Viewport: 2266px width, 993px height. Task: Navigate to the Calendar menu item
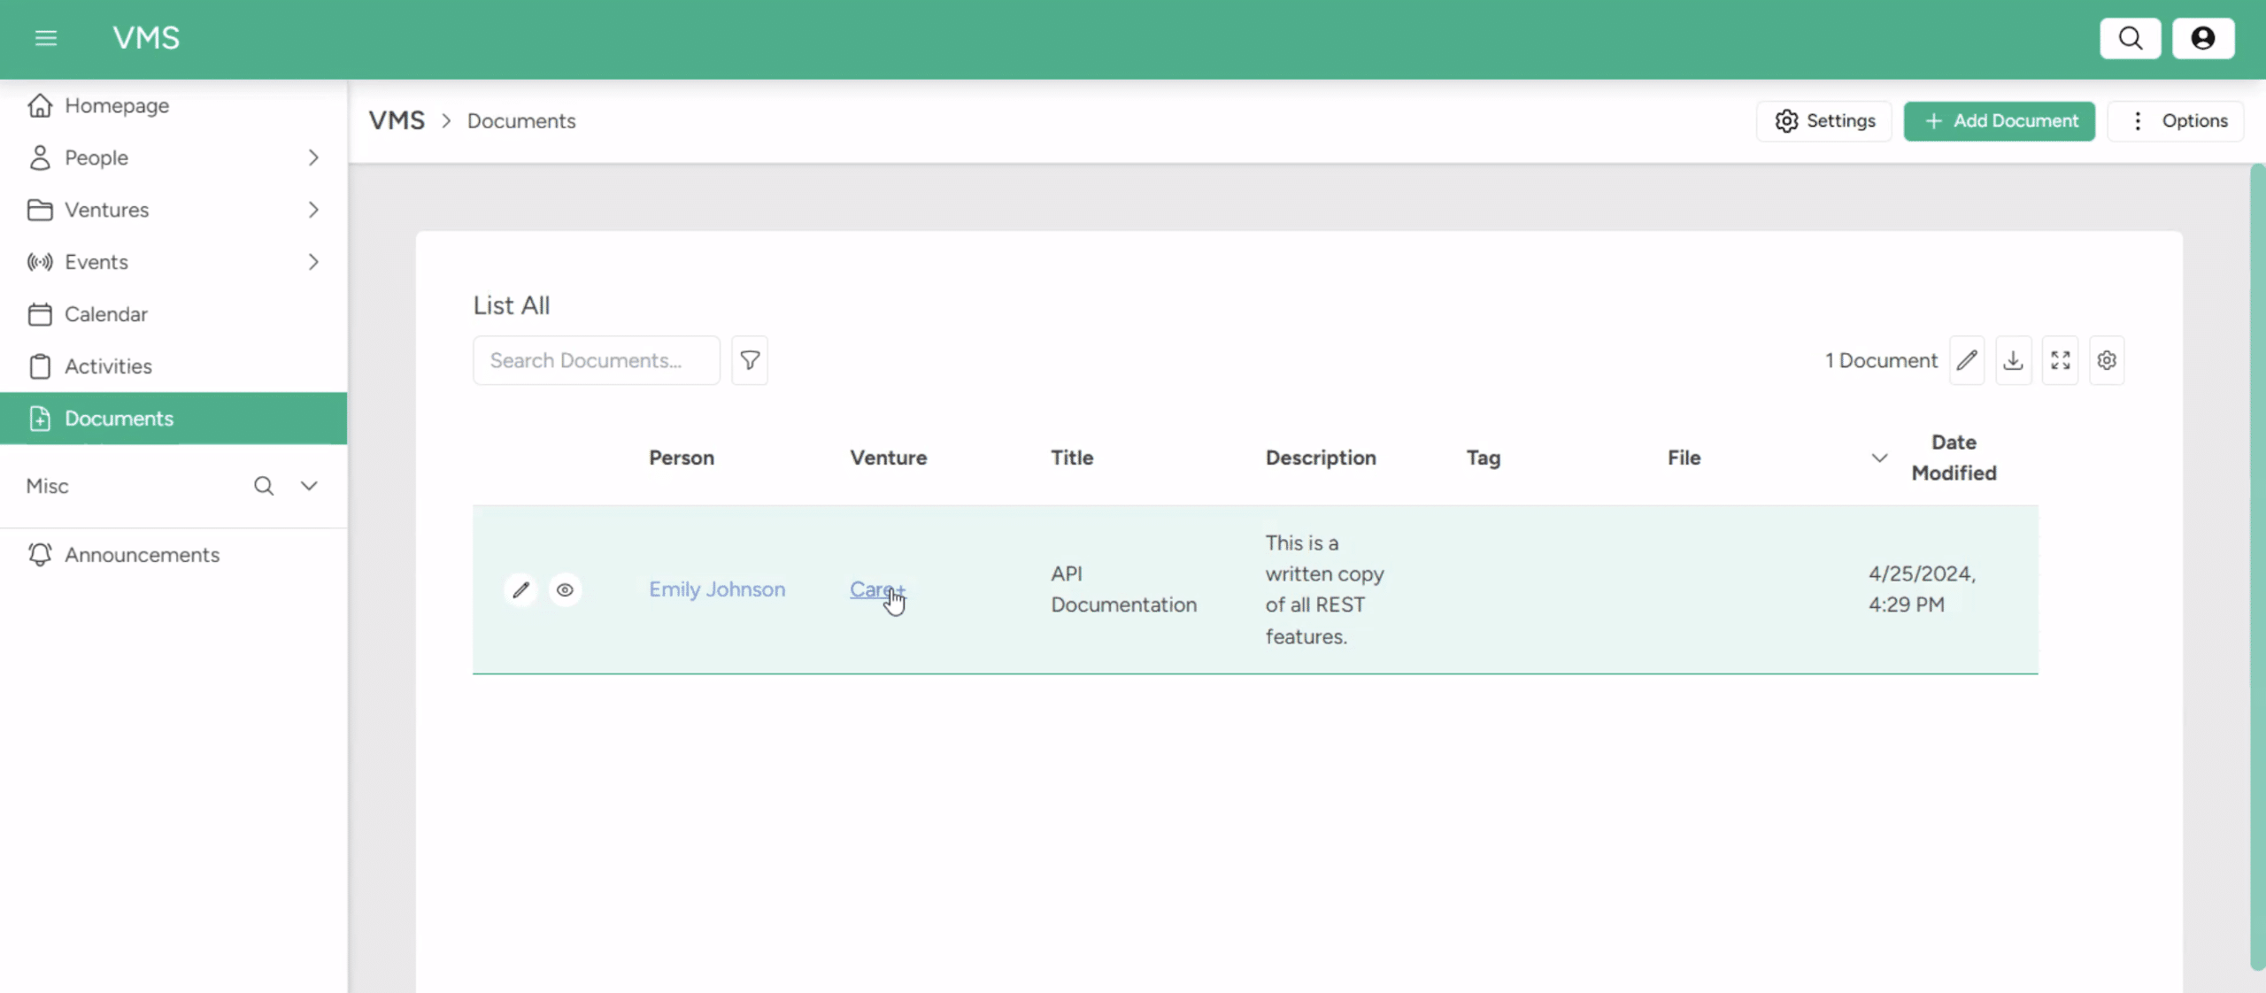point(106,314)
